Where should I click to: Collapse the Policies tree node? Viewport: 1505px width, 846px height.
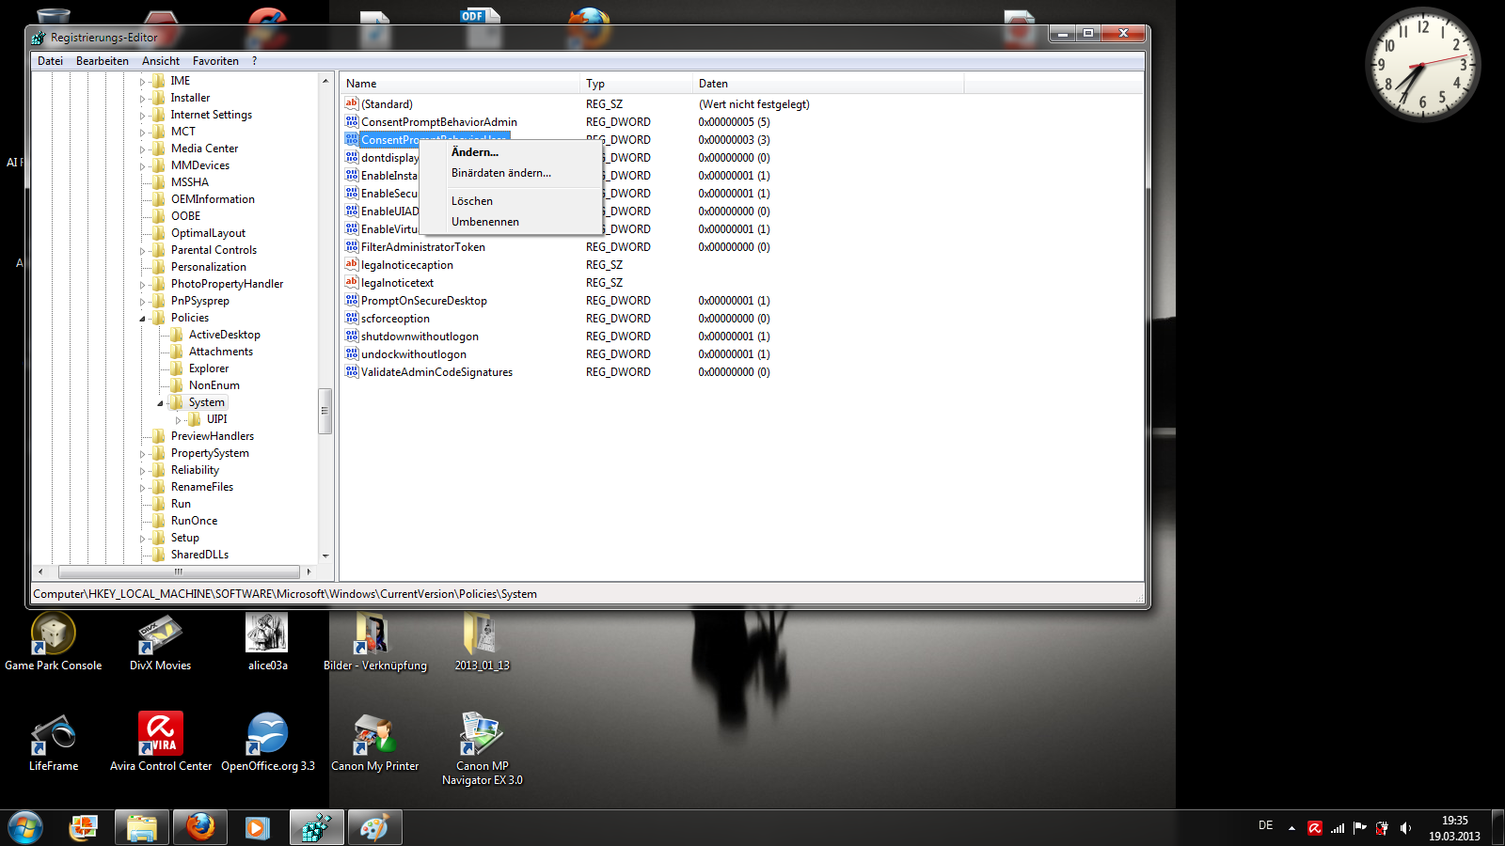[143, 319]
